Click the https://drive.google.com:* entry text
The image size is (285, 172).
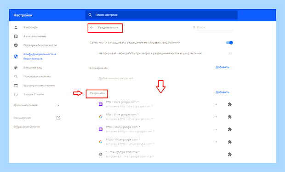coord(123,140)
